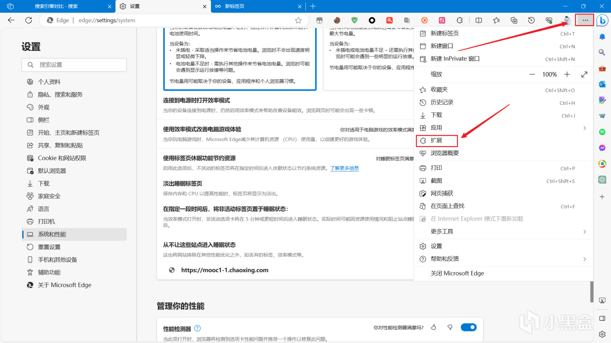Open 外观 in the settings sidebar
The height and width of the screenshot is (343, 611).
click(74, 107)
